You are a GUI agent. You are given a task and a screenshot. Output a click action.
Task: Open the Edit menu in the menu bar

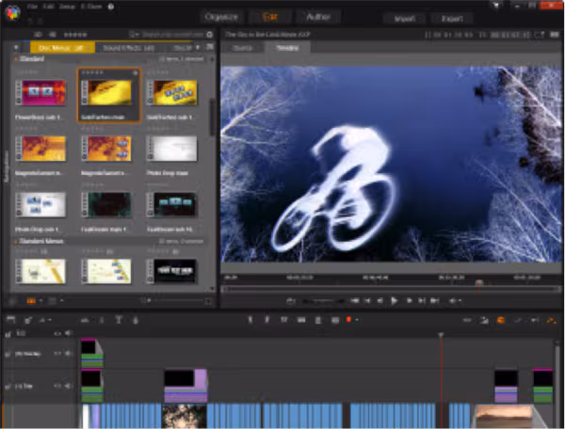48,7
